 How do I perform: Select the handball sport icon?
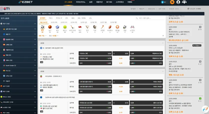click(x=117, y=27)
